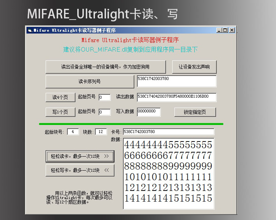Focus the card serial number field beside 读卡序列号

point(177,81)
